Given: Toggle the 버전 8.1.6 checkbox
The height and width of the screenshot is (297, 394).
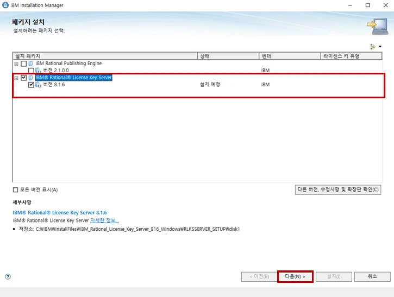Looking at the screenshot, I should 31,85.
